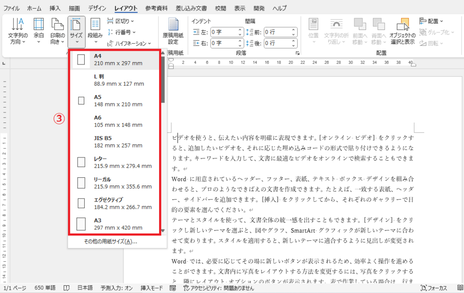Switch to the 挿入 tab
Viewport: 464px width, 293px height.
(x=55, y=8)
